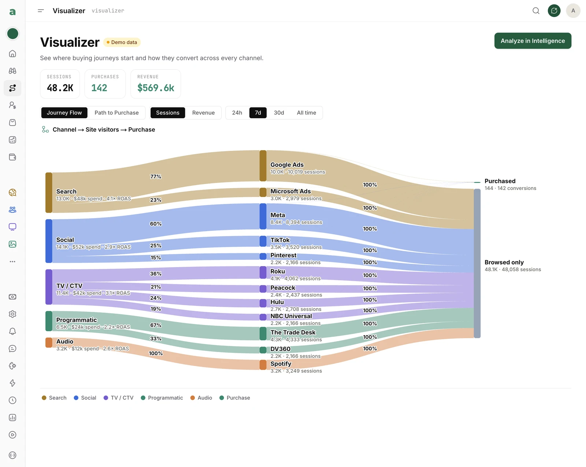Open the orange globe-search sidebar icon
Screen dimensions: 586x467
point(12,193)
